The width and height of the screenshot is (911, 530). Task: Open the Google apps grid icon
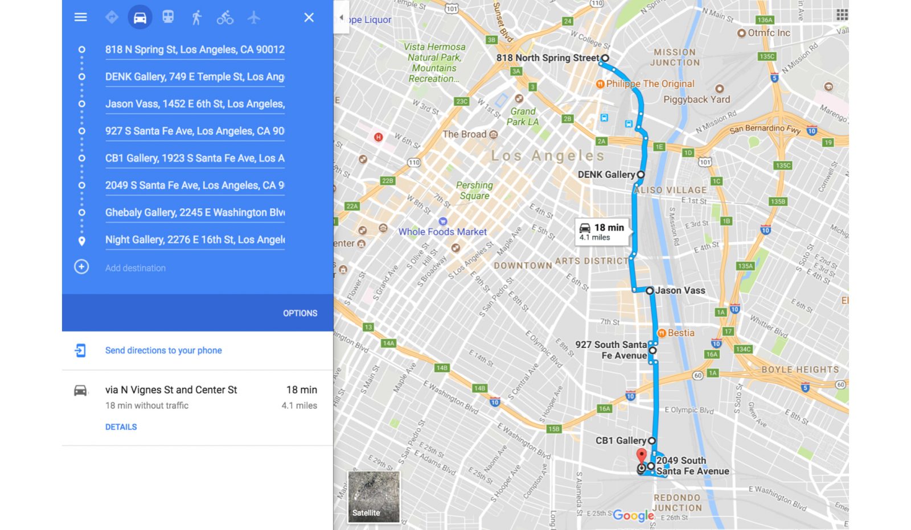[842, 15]
